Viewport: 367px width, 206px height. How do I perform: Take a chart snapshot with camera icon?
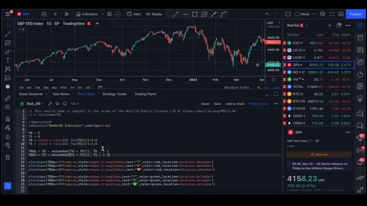(x=341, y=14)
